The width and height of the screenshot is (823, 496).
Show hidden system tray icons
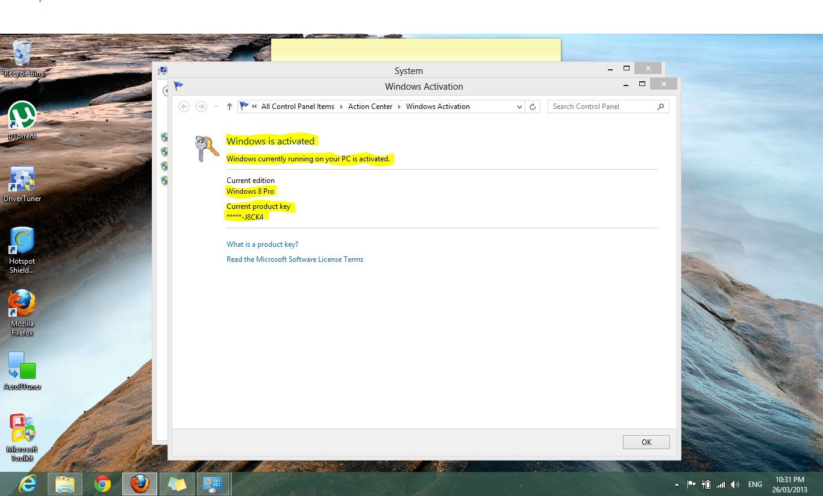pyautogui.click(x=677, y=485)
